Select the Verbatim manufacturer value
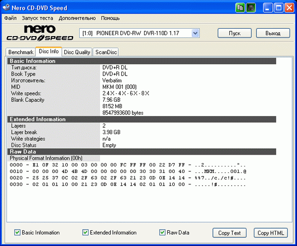297x246 pixels. 112,81
